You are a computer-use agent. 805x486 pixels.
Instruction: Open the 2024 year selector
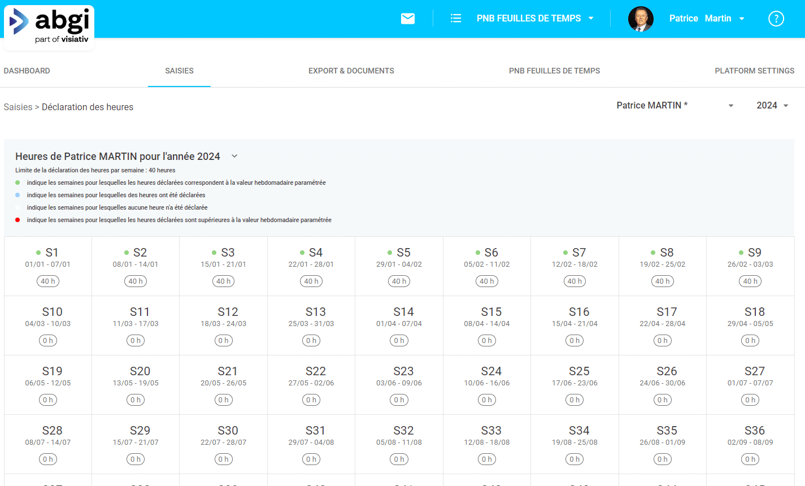point(772,106)
